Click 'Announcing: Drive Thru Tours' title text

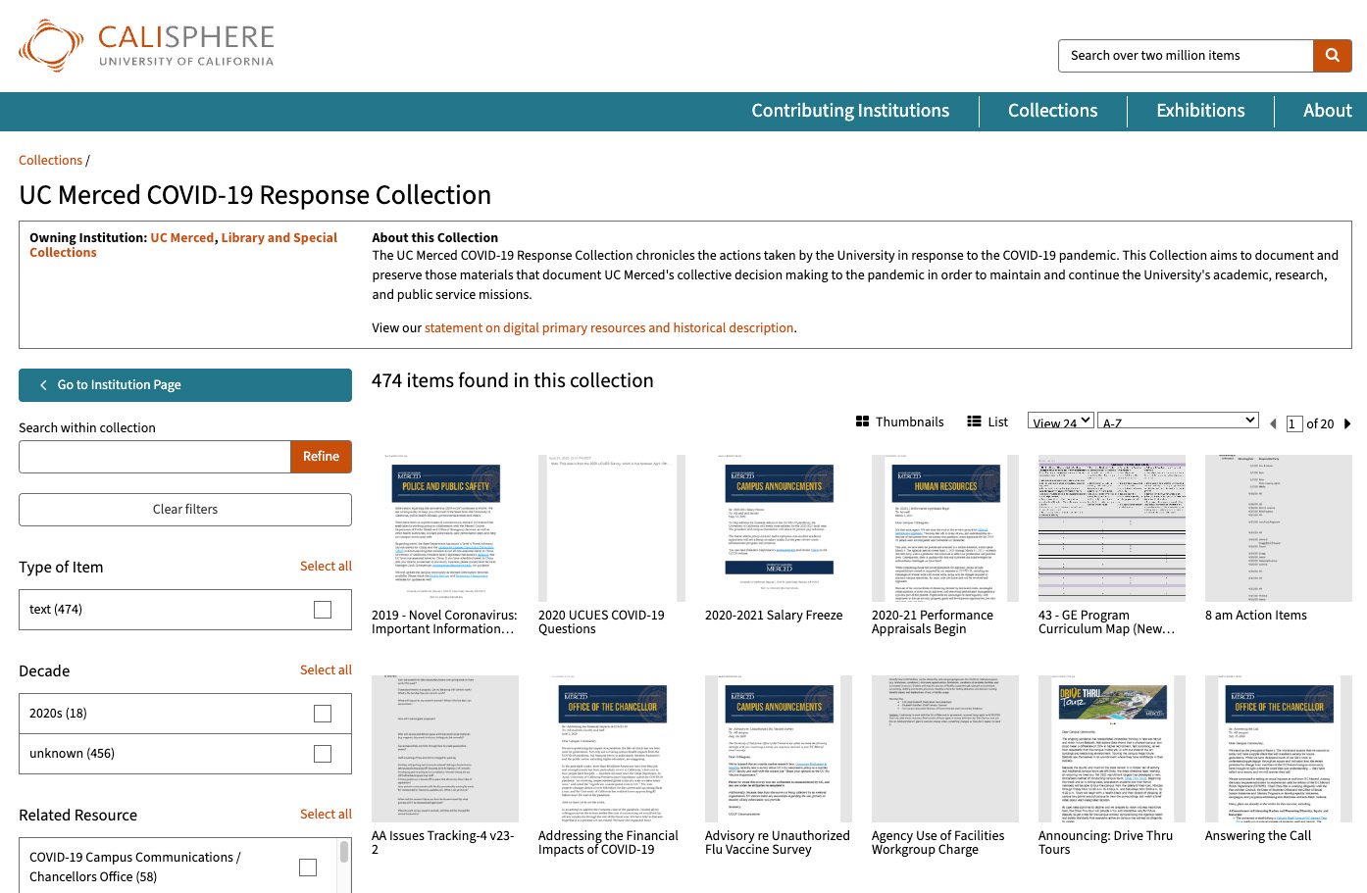point(1106,843)
